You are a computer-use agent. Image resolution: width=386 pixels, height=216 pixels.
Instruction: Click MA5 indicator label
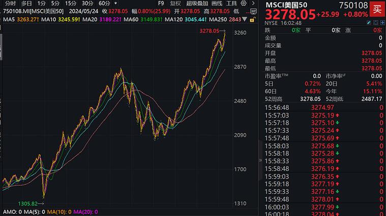point(9,19)
